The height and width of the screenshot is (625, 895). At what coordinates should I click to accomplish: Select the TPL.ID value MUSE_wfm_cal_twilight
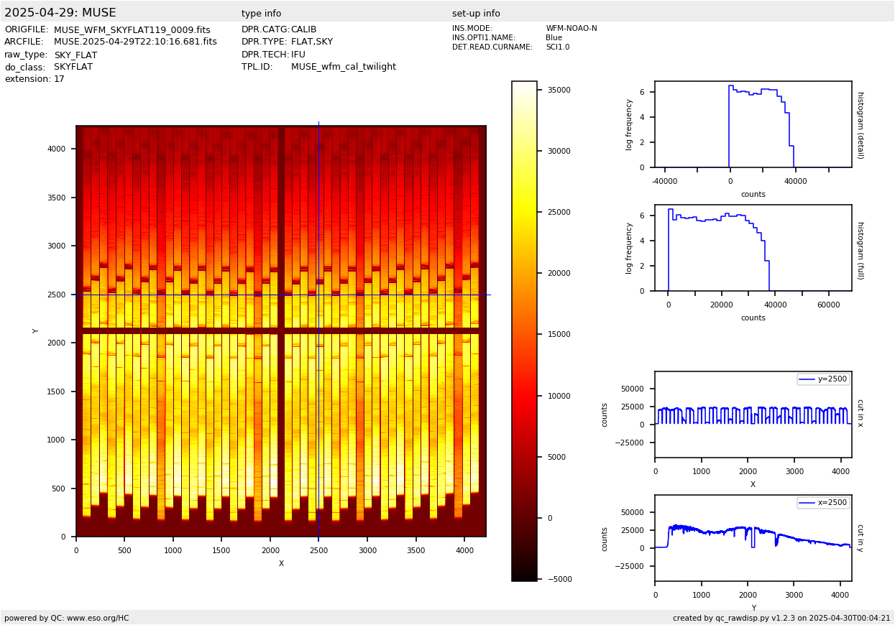pos(343,67)
